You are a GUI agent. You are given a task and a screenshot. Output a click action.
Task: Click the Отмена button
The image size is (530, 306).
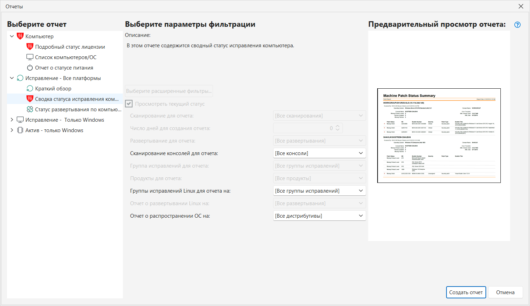505,292
